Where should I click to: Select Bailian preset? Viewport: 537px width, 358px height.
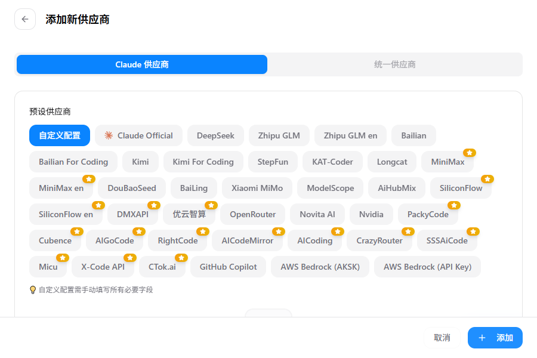413,135
